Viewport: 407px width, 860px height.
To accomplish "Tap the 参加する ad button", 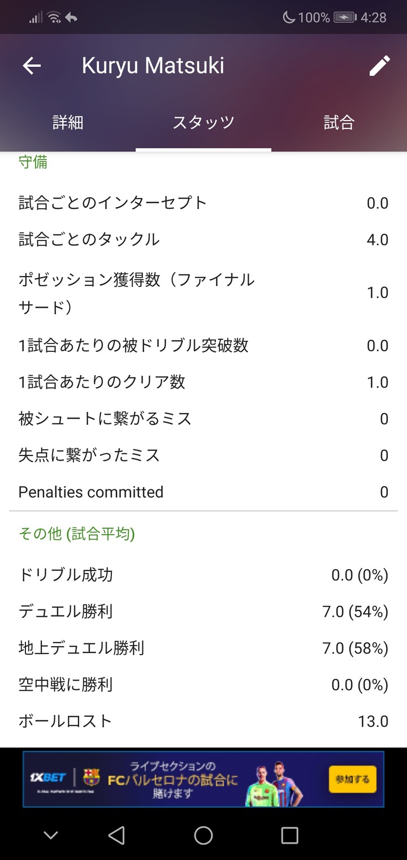I will click(x=352, y=779).
